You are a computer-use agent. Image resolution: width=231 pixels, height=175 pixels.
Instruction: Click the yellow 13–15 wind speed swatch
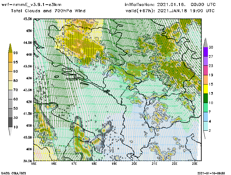coord(206,89)
